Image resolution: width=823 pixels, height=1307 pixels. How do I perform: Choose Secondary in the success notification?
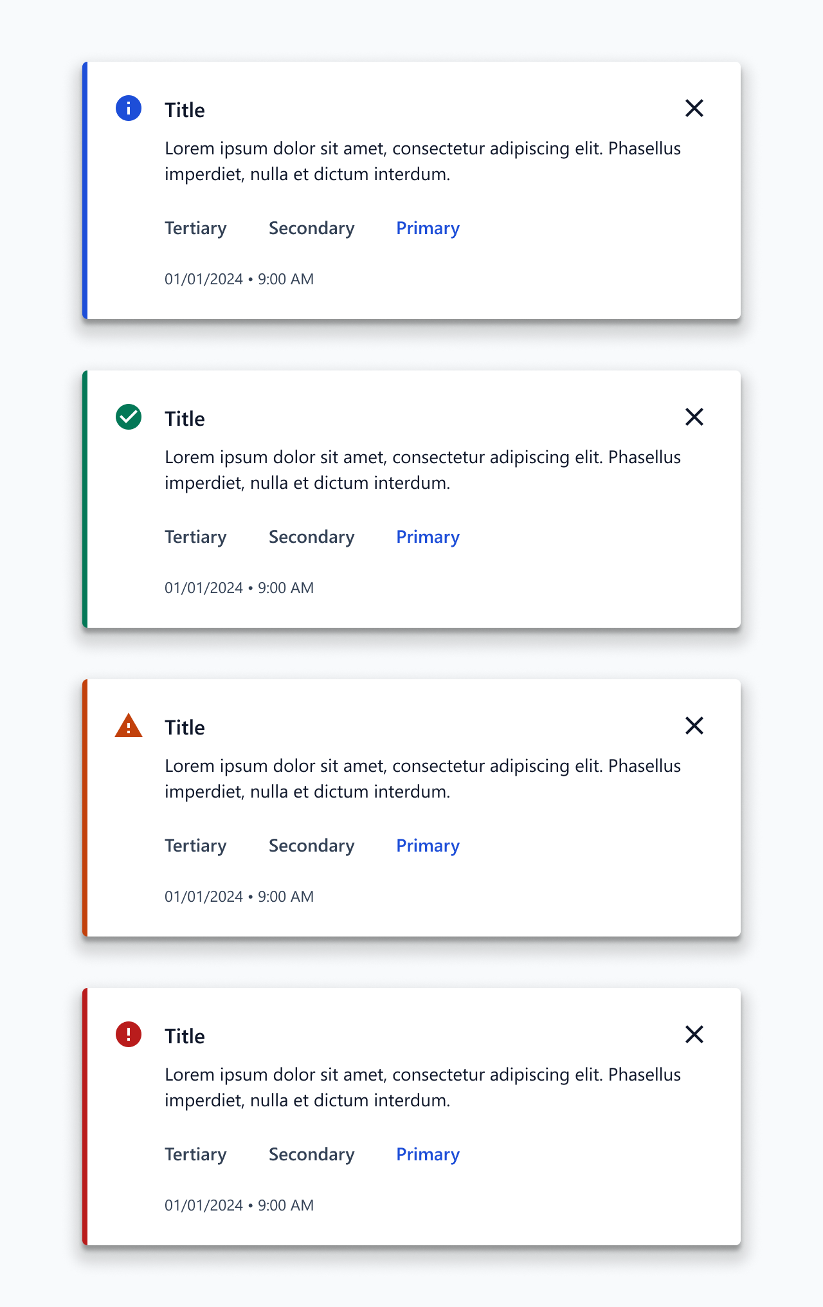click(x=312, y=537)
